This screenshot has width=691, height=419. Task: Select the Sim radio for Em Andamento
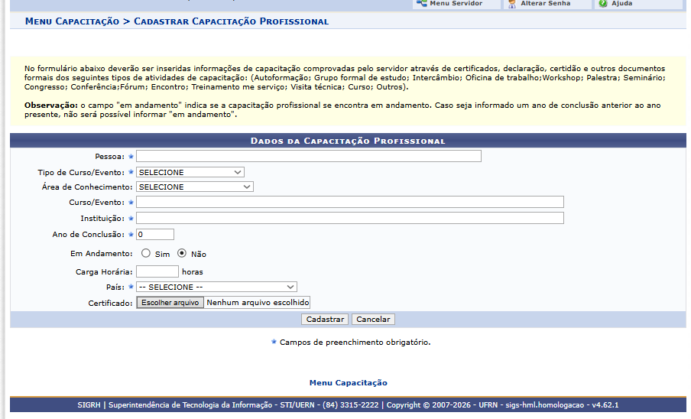[145, 253]
